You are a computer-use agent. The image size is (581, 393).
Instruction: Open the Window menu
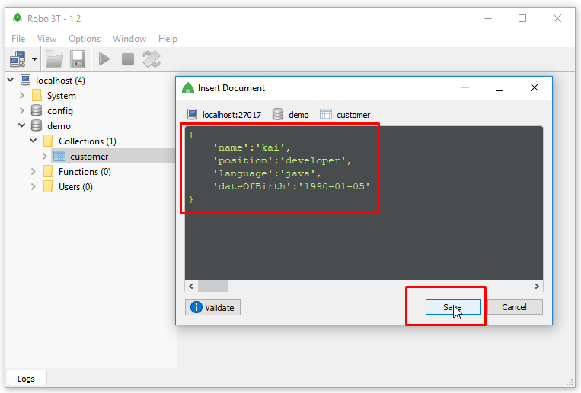(129, 39)
